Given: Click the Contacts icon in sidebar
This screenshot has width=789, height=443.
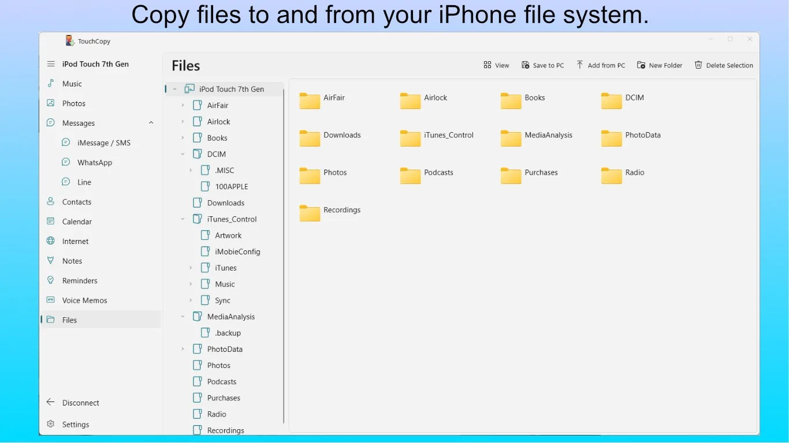Looking at the screenshot, I should tap(51, 202).
